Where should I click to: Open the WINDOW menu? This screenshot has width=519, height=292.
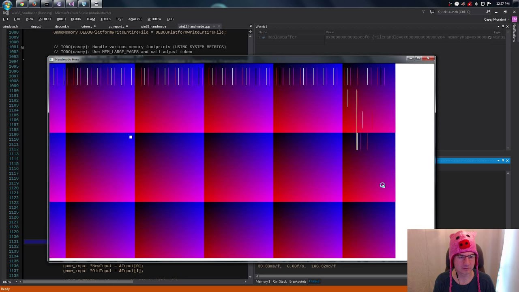(x=154, y=19)
